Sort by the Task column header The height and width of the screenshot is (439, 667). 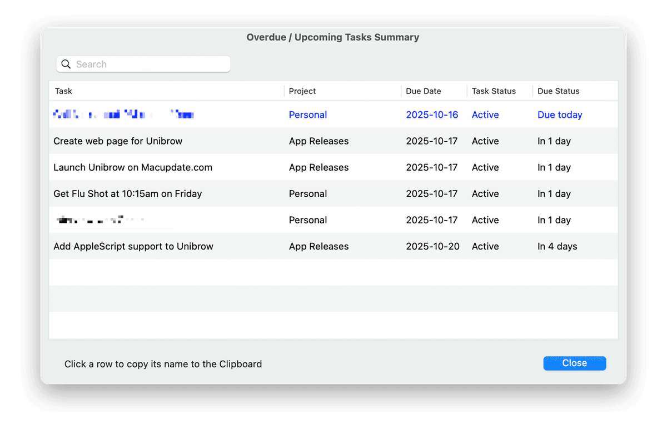[64, 91]
